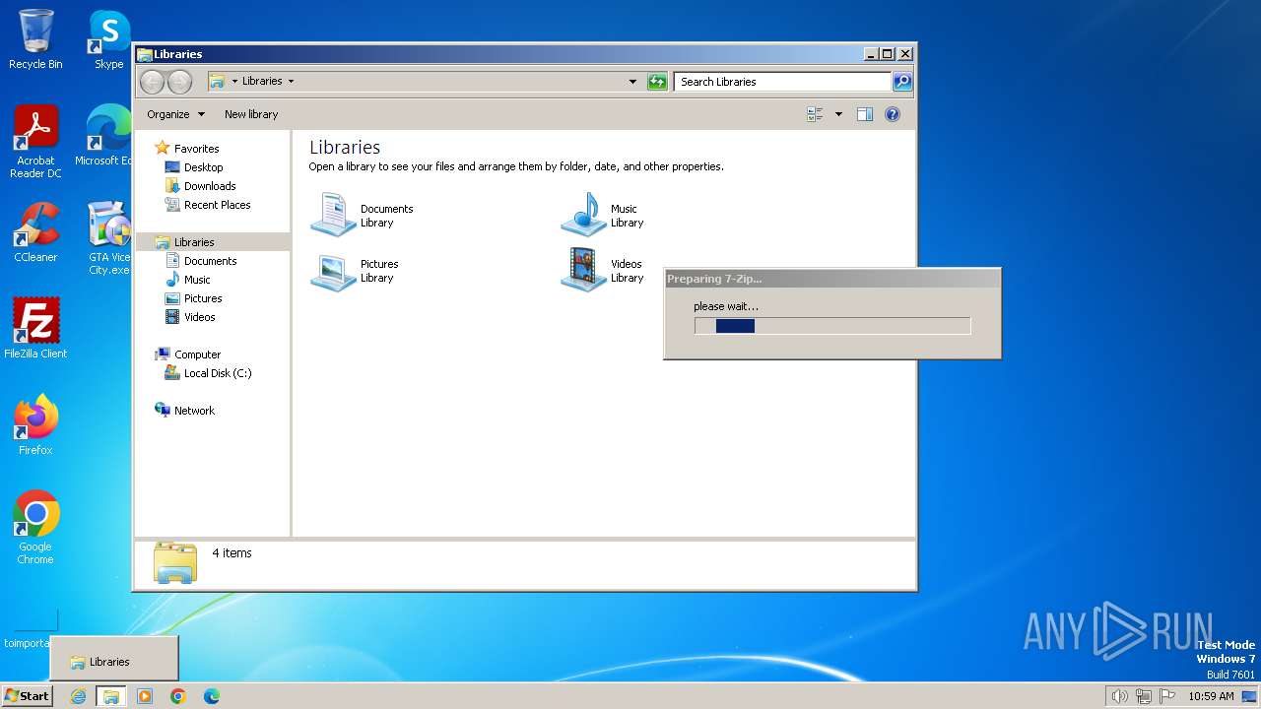1261x709 pixels.
Task: Select Desktop under Favorites
Action: tap(203, 167)
